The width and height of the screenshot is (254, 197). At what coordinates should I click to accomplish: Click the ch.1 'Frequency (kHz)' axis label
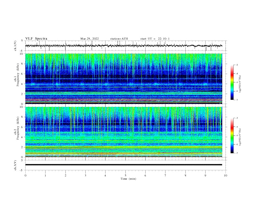tap(18, 74)
